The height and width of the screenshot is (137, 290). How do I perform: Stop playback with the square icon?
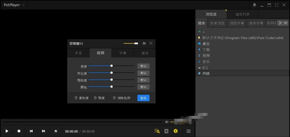19,131
